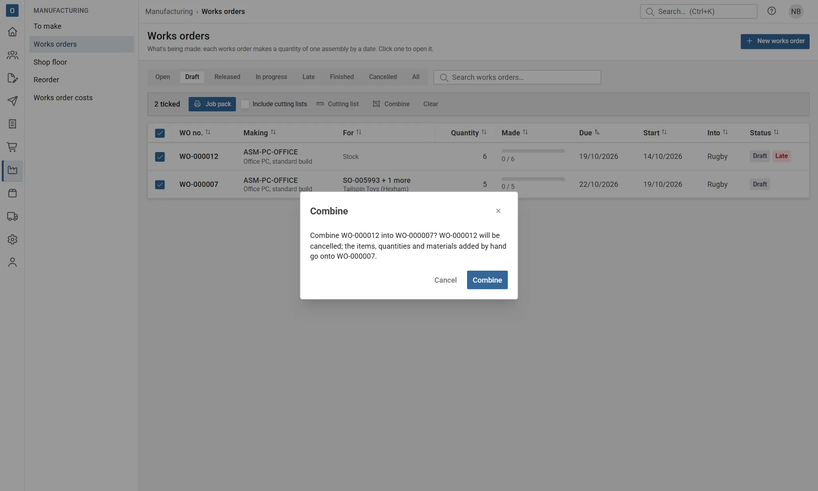Select the Manufacturing factory icon
The width and height of the screenshot is (818, 491).
(12, 170)
